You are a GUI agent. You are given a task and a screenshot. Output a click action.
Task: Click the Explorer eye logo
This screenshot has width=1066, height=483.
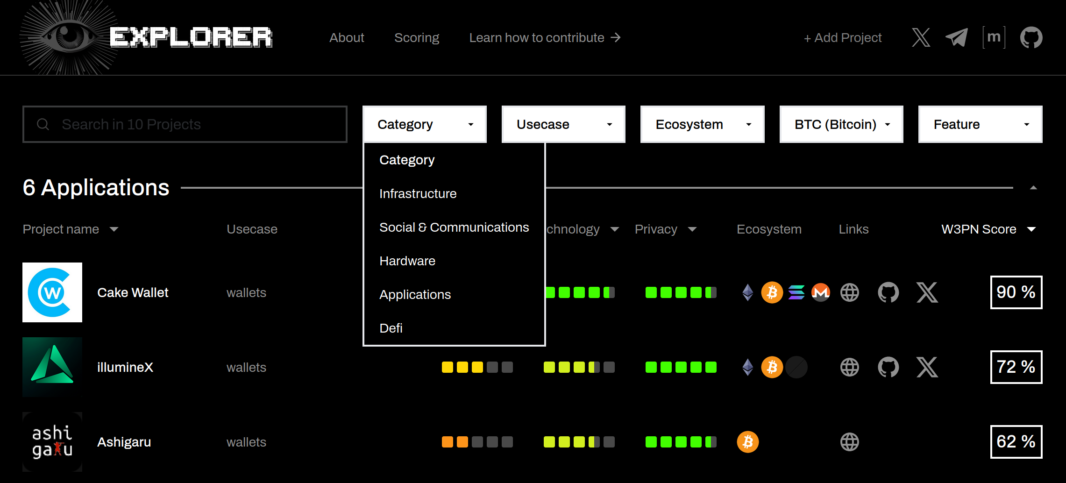69,37
